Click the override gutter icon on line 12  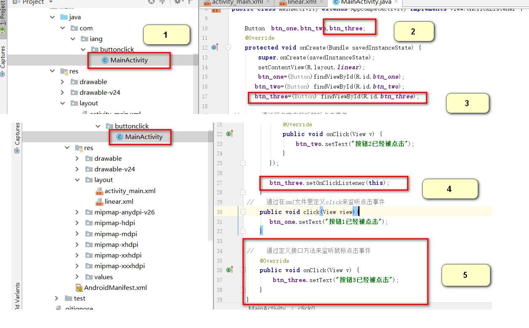(x=215, y=47)
